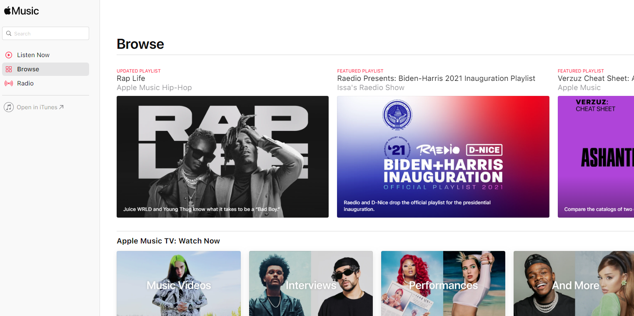Open the Verzuz Cheat Sheet playlist title
The width and height of the screenshot is (634, 316).
click(596, 78)
